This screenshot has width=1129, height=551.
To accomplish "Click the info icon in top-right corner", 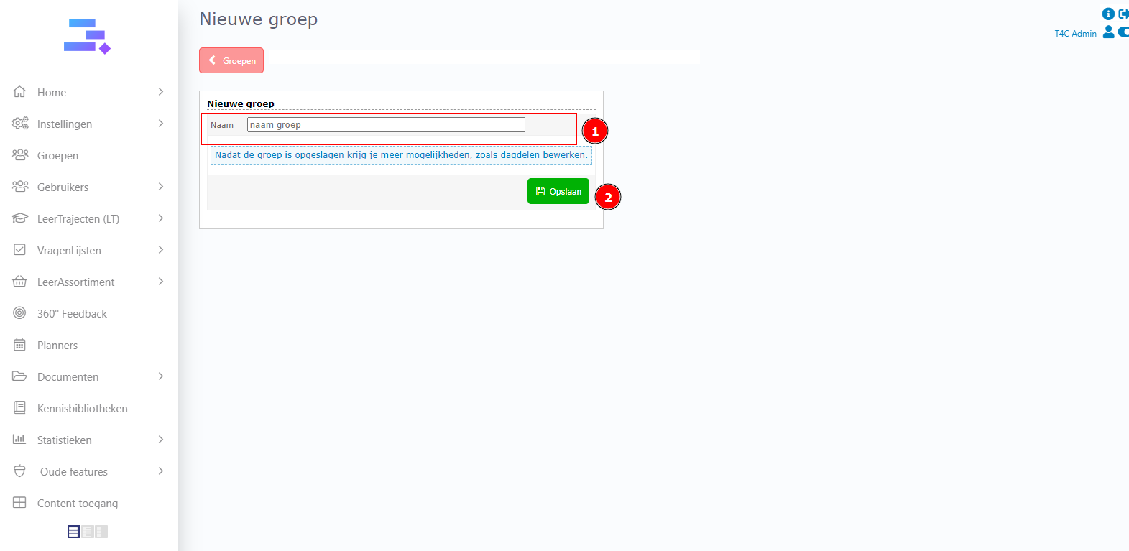I will (x=1108, y=14).
